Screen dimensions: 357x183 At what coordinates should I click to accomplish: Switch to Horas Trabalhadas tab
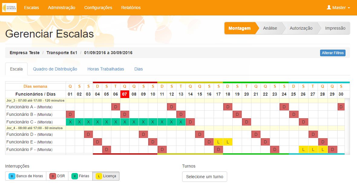pos(106,69)
